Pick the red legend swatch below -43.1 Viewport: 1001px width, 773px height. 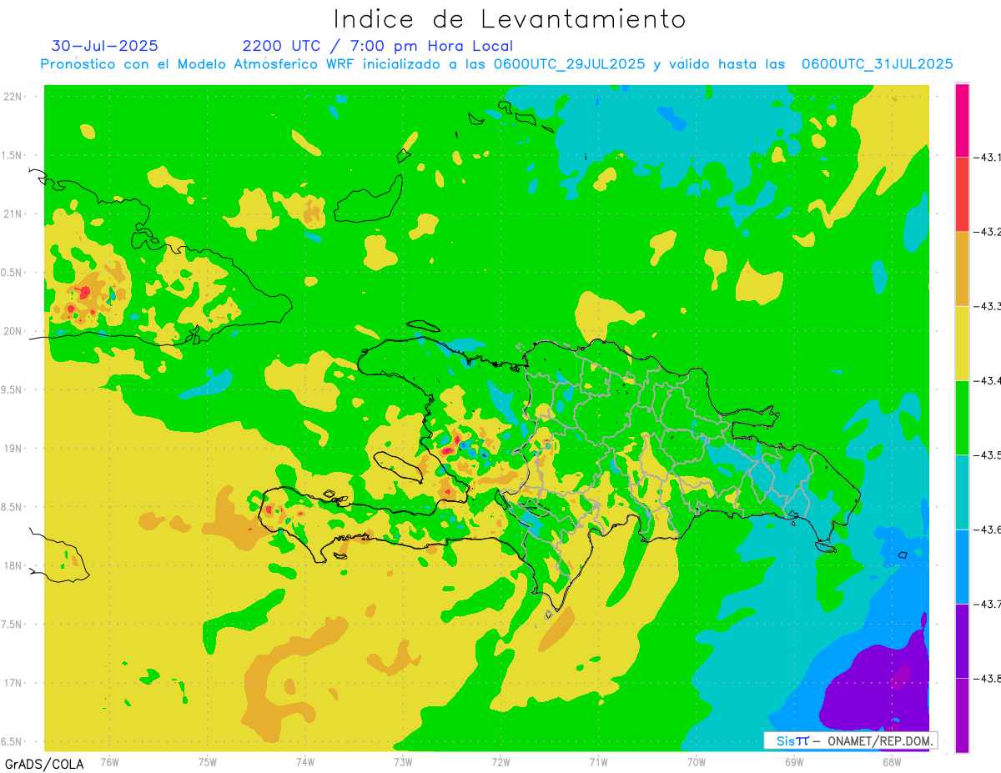click(x=962, y=194)
